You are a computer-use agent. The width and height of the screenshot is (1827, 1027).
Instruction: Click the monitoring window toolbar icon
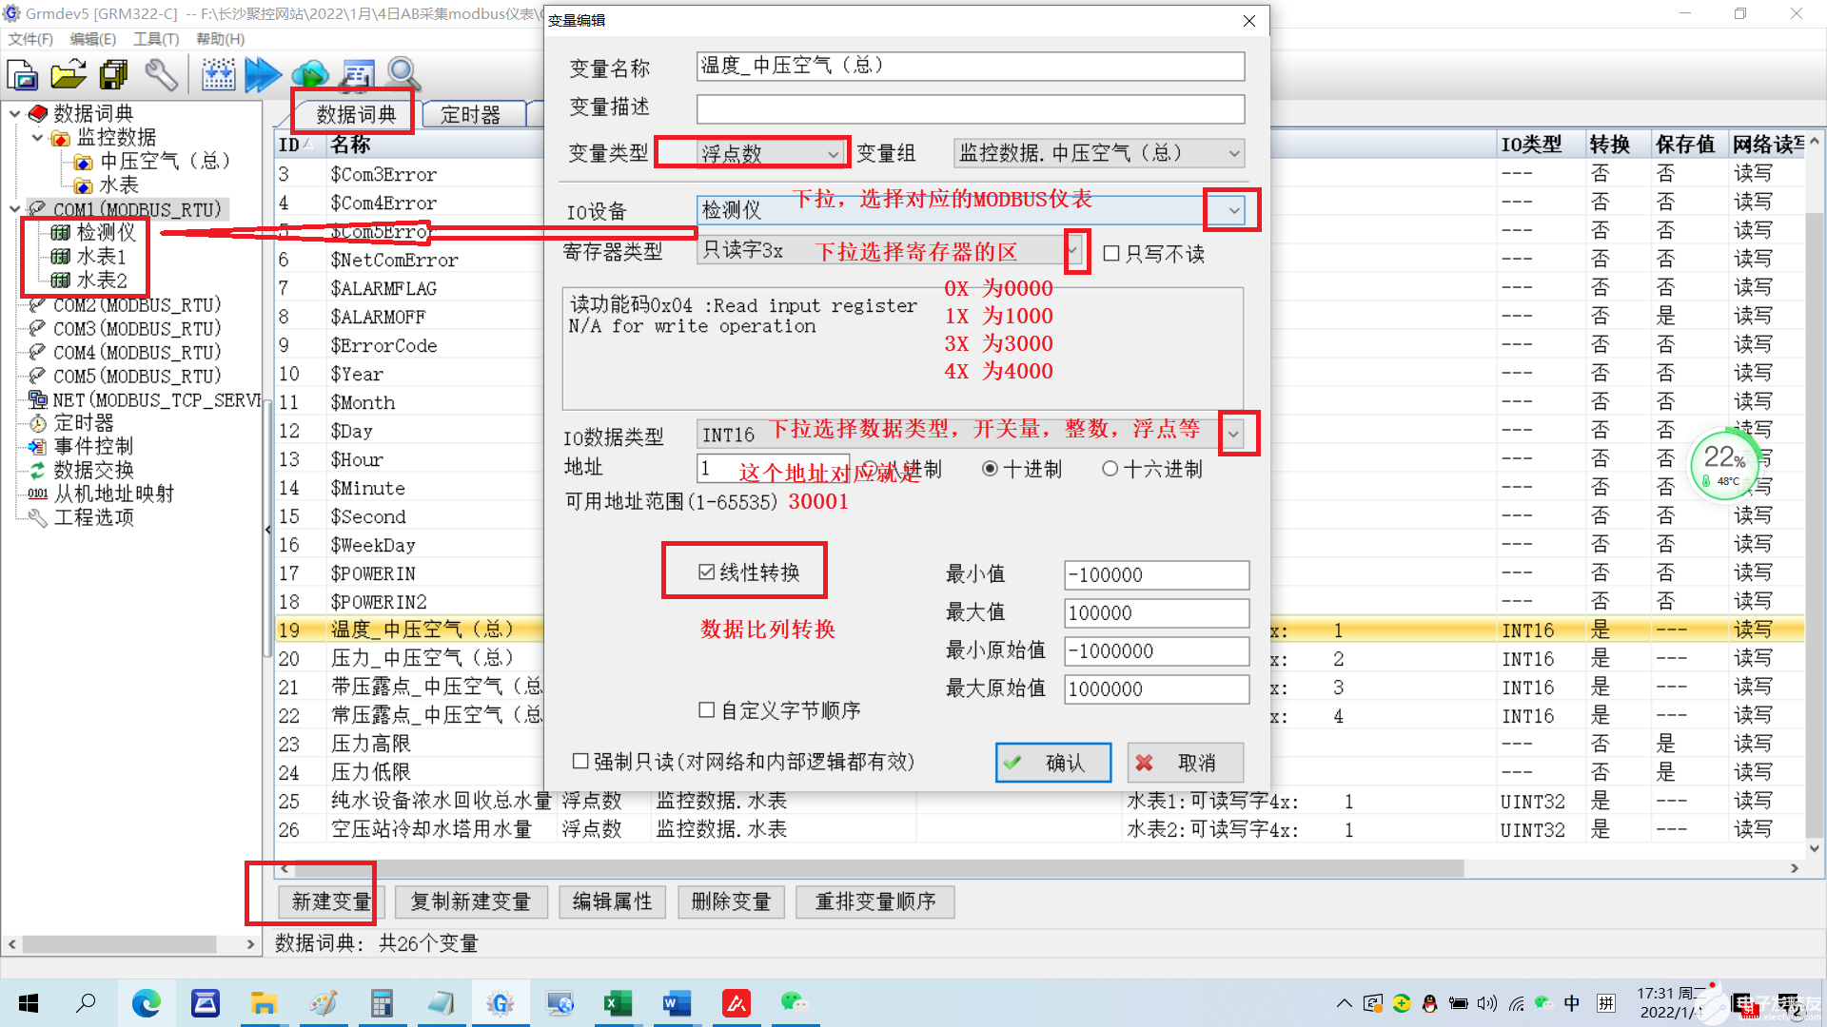pos(357,74)
